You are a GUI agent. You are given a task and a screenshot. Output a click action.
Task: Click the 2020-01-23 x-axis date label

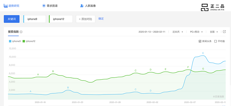point(78,102)
